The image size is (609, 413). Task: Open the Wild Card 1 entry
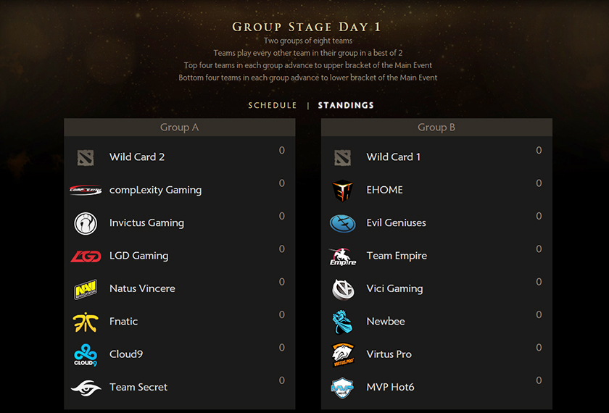[393, 157]
